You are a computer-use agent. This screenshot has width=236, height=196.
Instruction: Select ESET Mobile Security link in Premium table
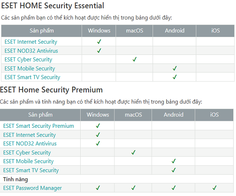tap(28, 161)
